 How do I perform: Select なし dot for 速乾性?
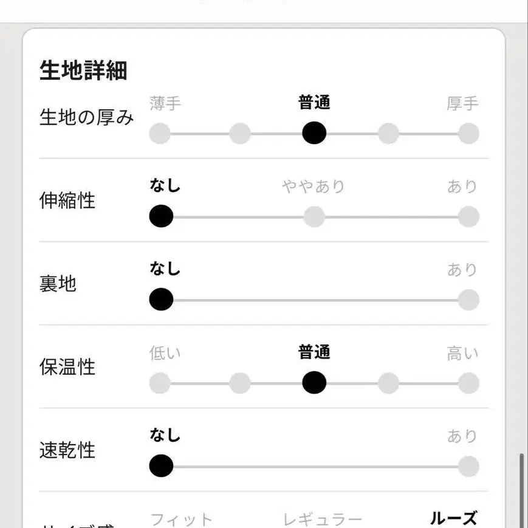161,466
